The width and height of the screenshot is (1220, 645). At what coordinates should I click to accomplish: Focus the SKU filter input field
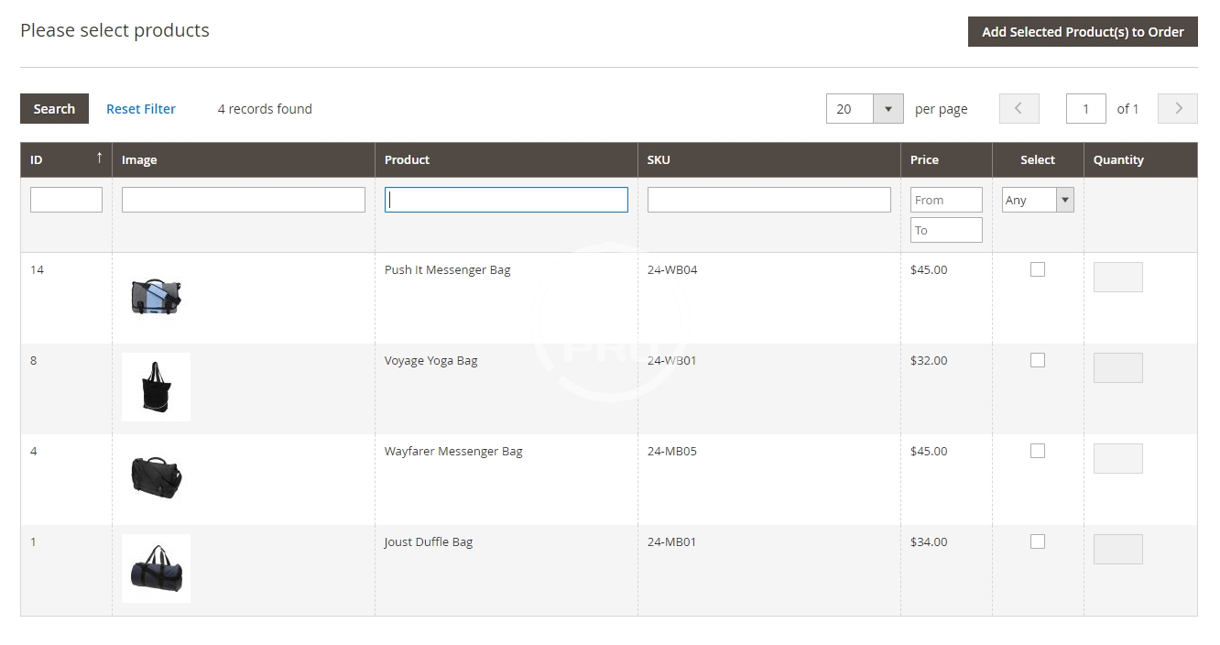click(x=768, y=200)
